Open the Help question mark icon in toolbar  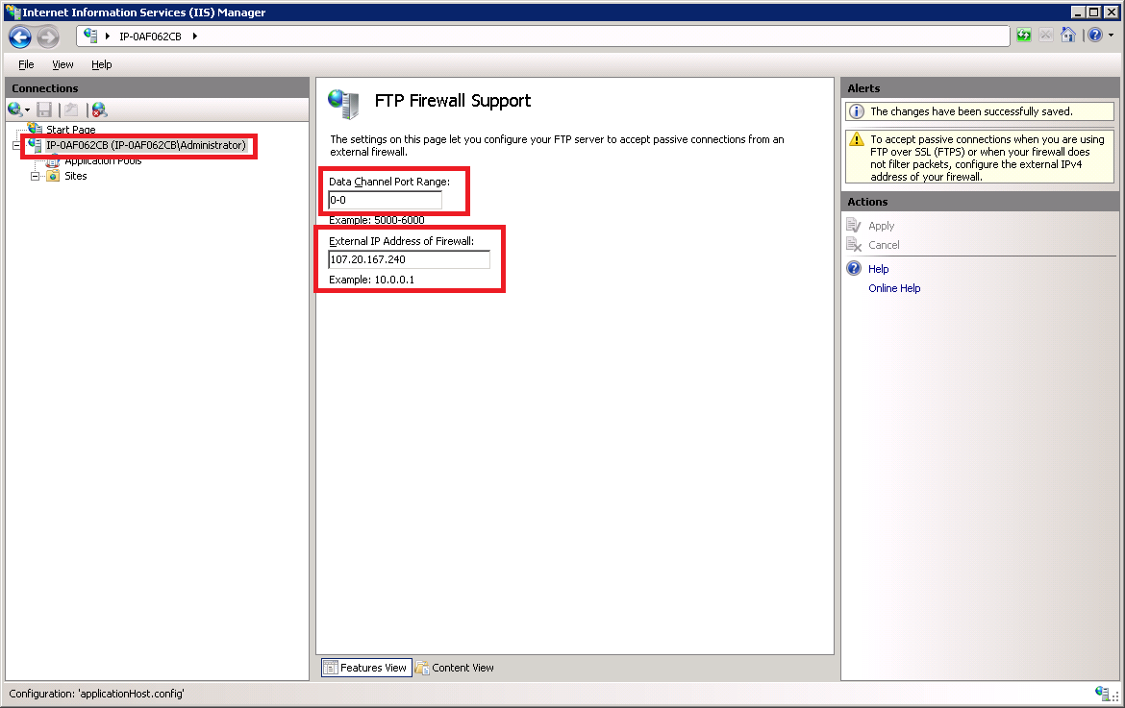1095,36
